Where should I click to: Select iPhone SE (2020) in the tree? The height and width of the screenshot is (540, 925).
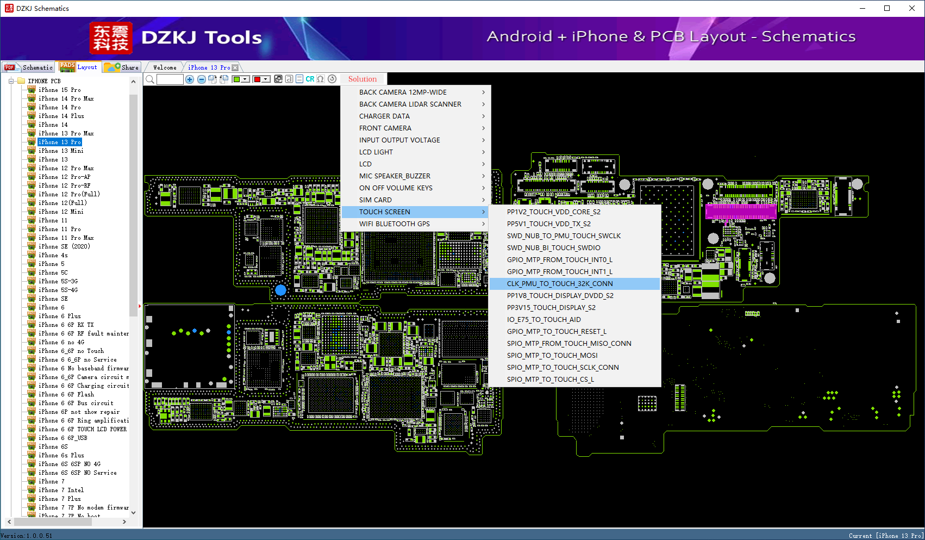[x=64, y=247]
